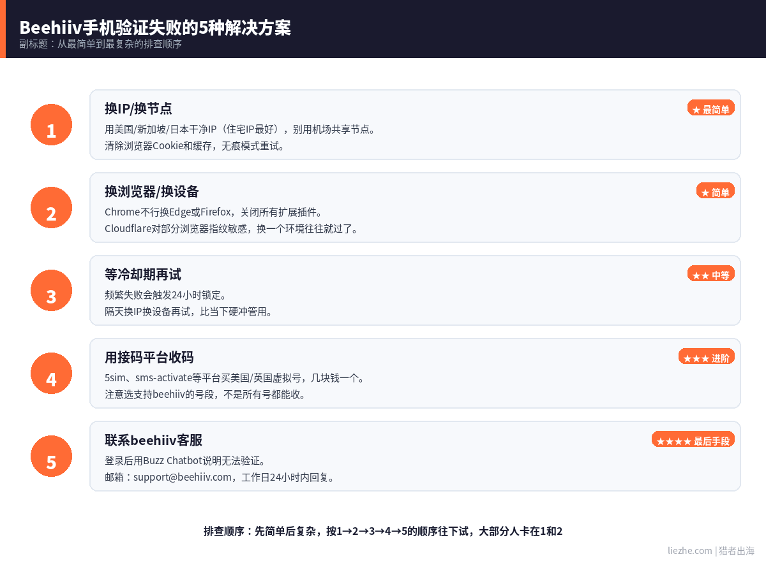Click the line starting "隔天换IP换设备再试"
The width and height of the screenshot is (766, 561).
(190, 311)
